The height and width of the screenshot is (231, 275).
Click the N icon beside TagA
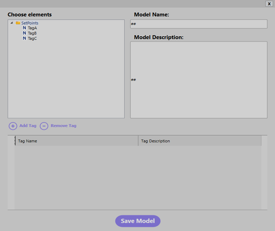pyautogui.click(x=24, y=28)
